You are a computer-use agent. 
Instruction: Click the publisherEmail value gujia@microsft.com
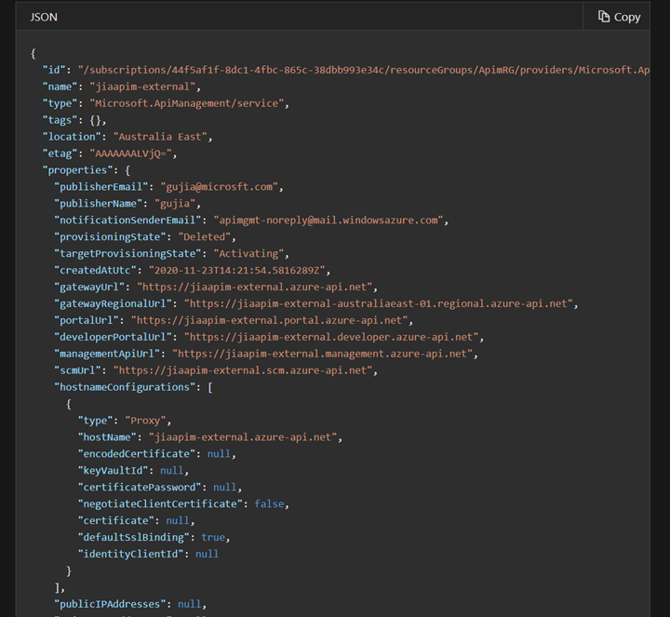(x=221, y=186)
